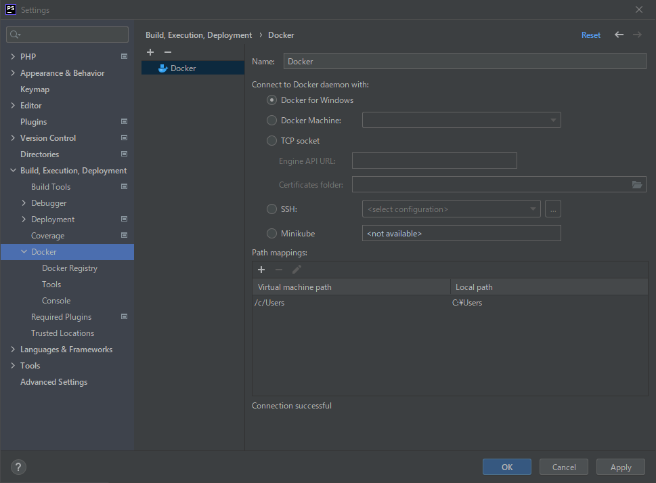Click the Name text field

[464, 62]
